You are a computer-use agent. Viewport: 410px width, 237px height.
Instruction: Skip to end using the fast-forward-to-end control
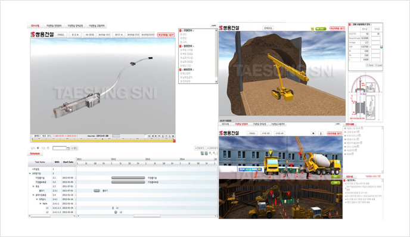pyautogui.click(x=159, y=136)
